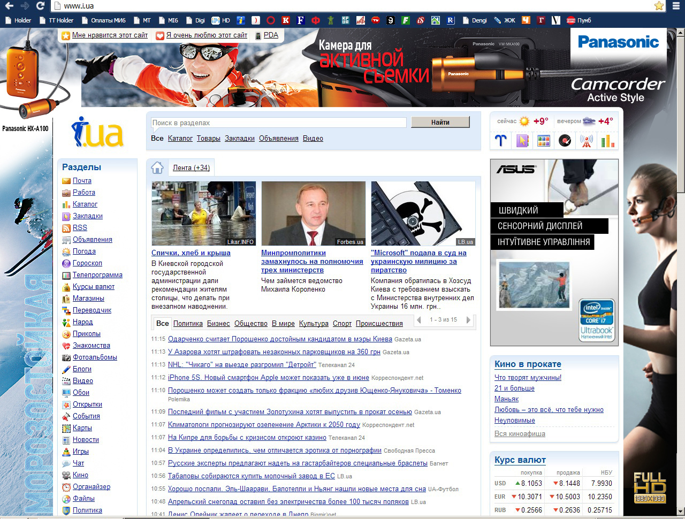Open the radio tower widget icon
The height and width of the screenshot is (519, 685).
pos(587,141)
